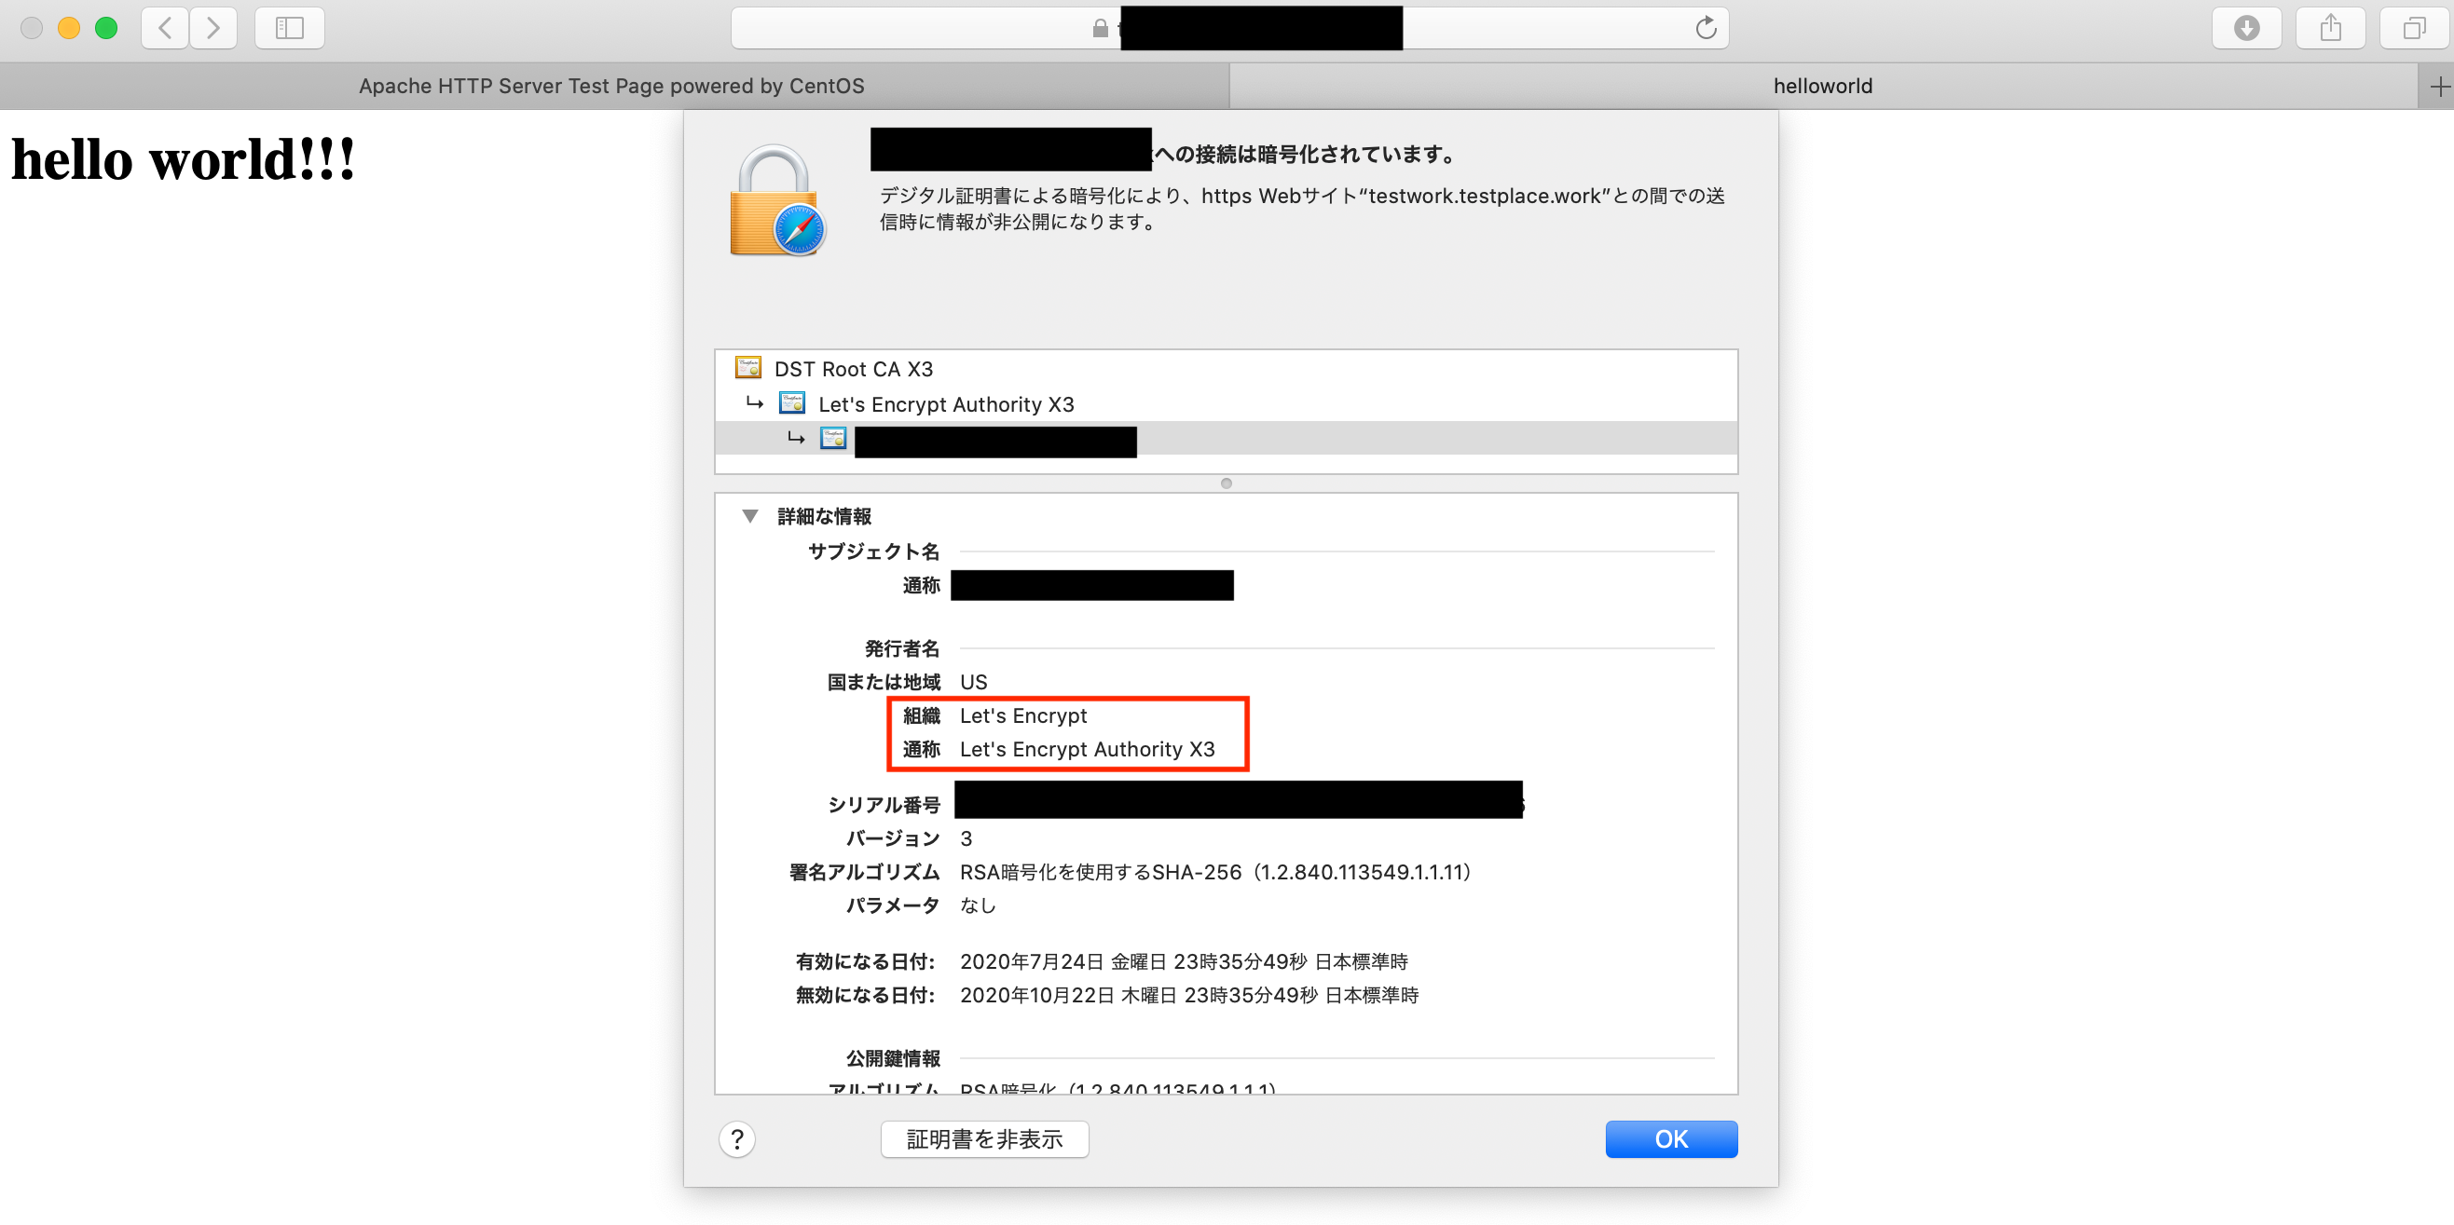Screen dimensions: 2454x1225
Task: Collapse the 詳細な情報 disclosure triangle
Action: pyautogui.click(x=749, y=516)
